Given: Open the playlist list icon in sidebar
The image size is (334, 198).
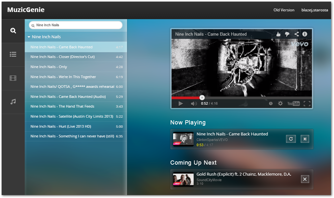Looking at the screenshot, I should (13, 54).
